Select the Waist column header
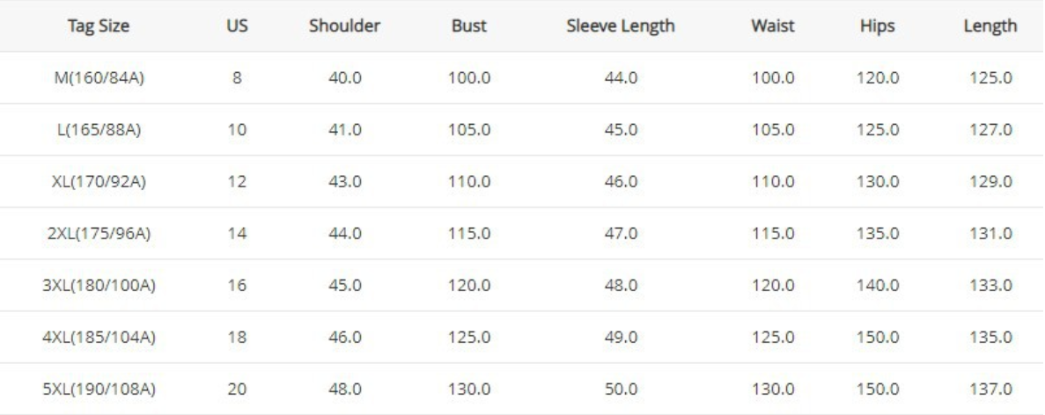This screenshot has height=415, width=1045. pos(774,26)
